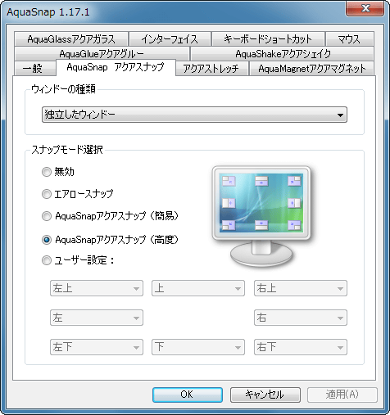Open the マウス tab
The height and width of the screenshot is (415, 390).
(350, 39)
